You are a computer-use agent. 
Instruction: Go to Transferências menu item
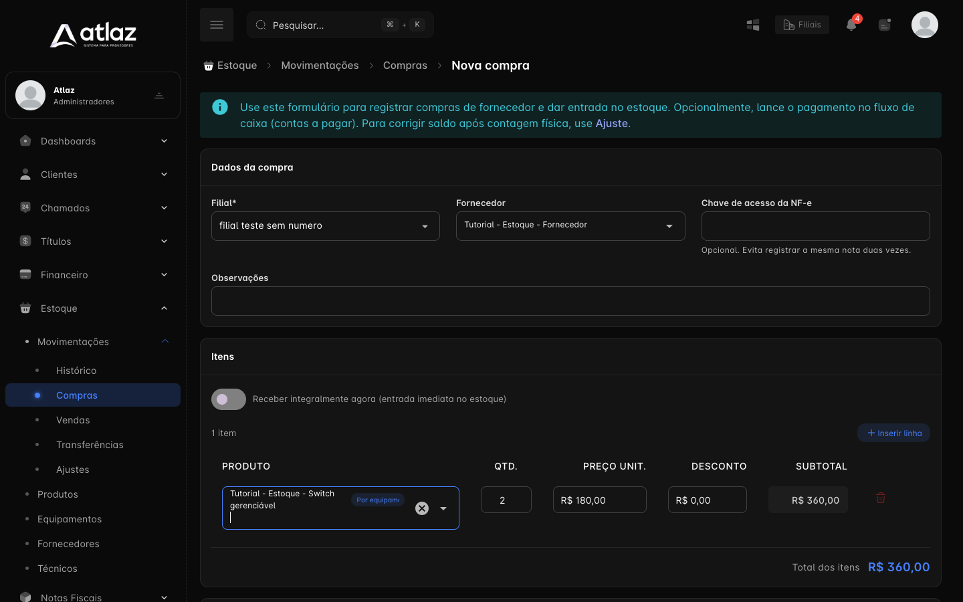[x=90, y=445]
